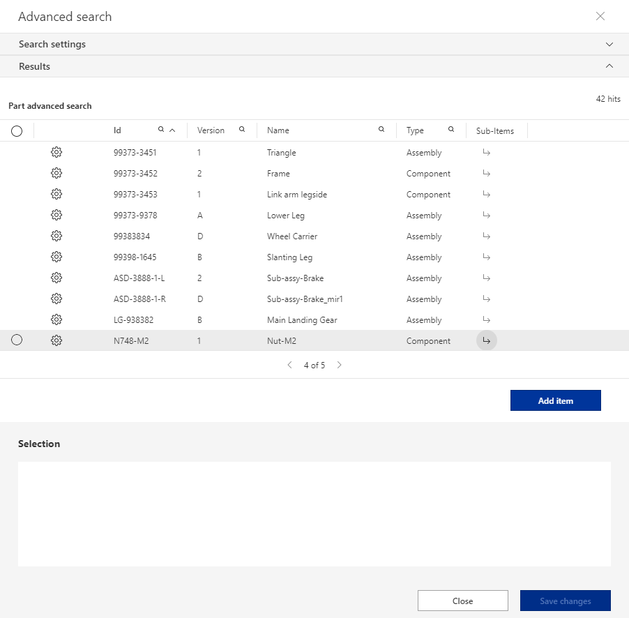Open the gear menu for Triangle row

pyautogui.click(x=56, y=152)
